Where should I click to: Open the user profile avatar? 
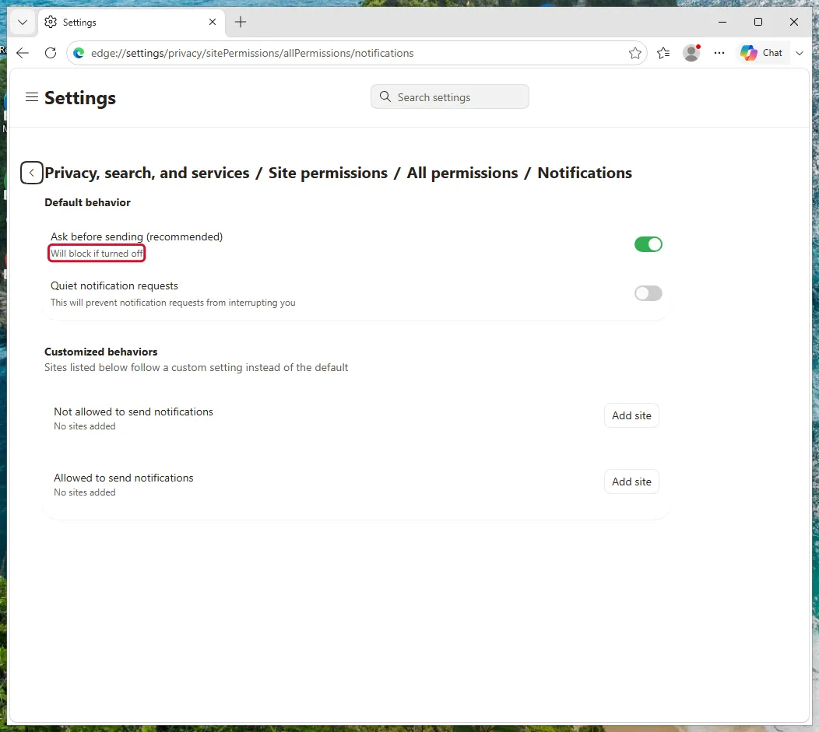point(691,53)
